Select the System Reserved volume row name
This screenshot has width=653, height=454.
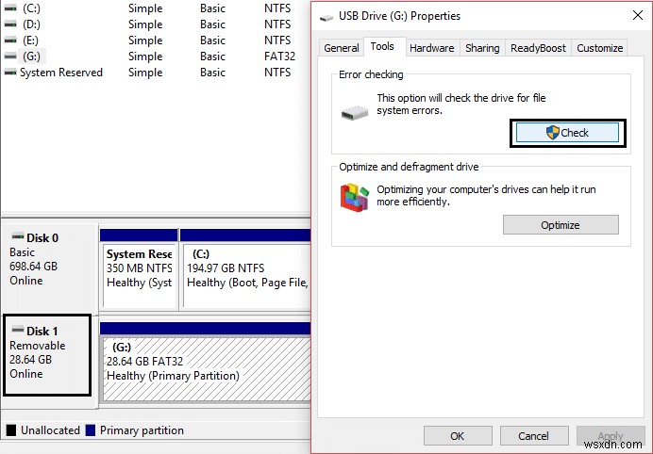(x=61, y=73)
